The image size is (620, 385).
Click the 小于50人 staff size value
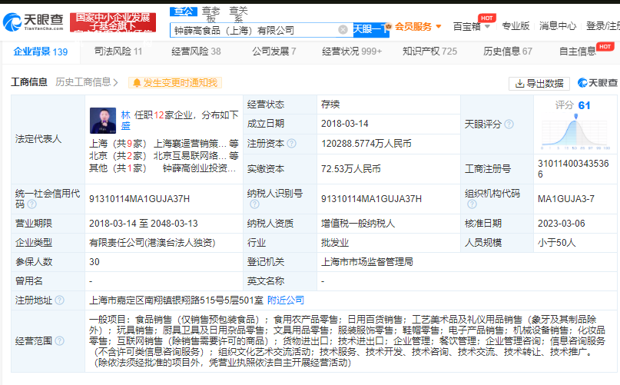click(x=556, y=243)
